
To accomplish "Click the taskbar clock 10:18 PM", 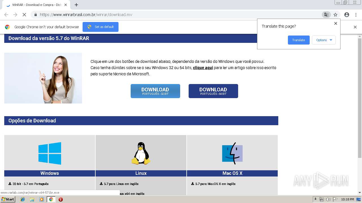I will (348, 199).
